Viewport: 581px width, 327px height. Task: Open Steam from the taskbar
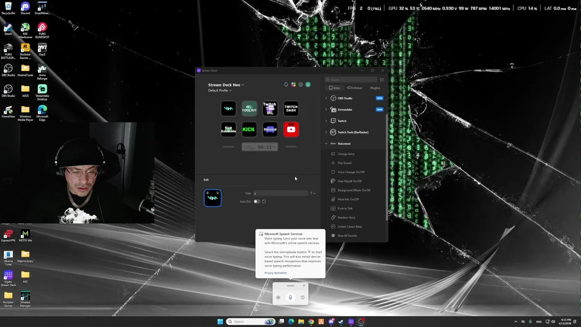[x=341, y=322]
